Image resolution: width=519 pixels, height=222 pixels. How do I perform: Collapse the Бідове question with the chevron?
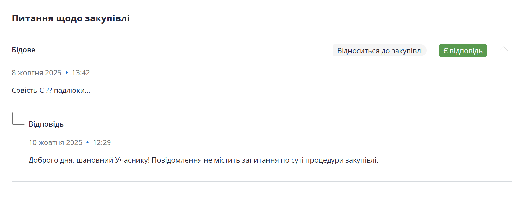[504, 49]
